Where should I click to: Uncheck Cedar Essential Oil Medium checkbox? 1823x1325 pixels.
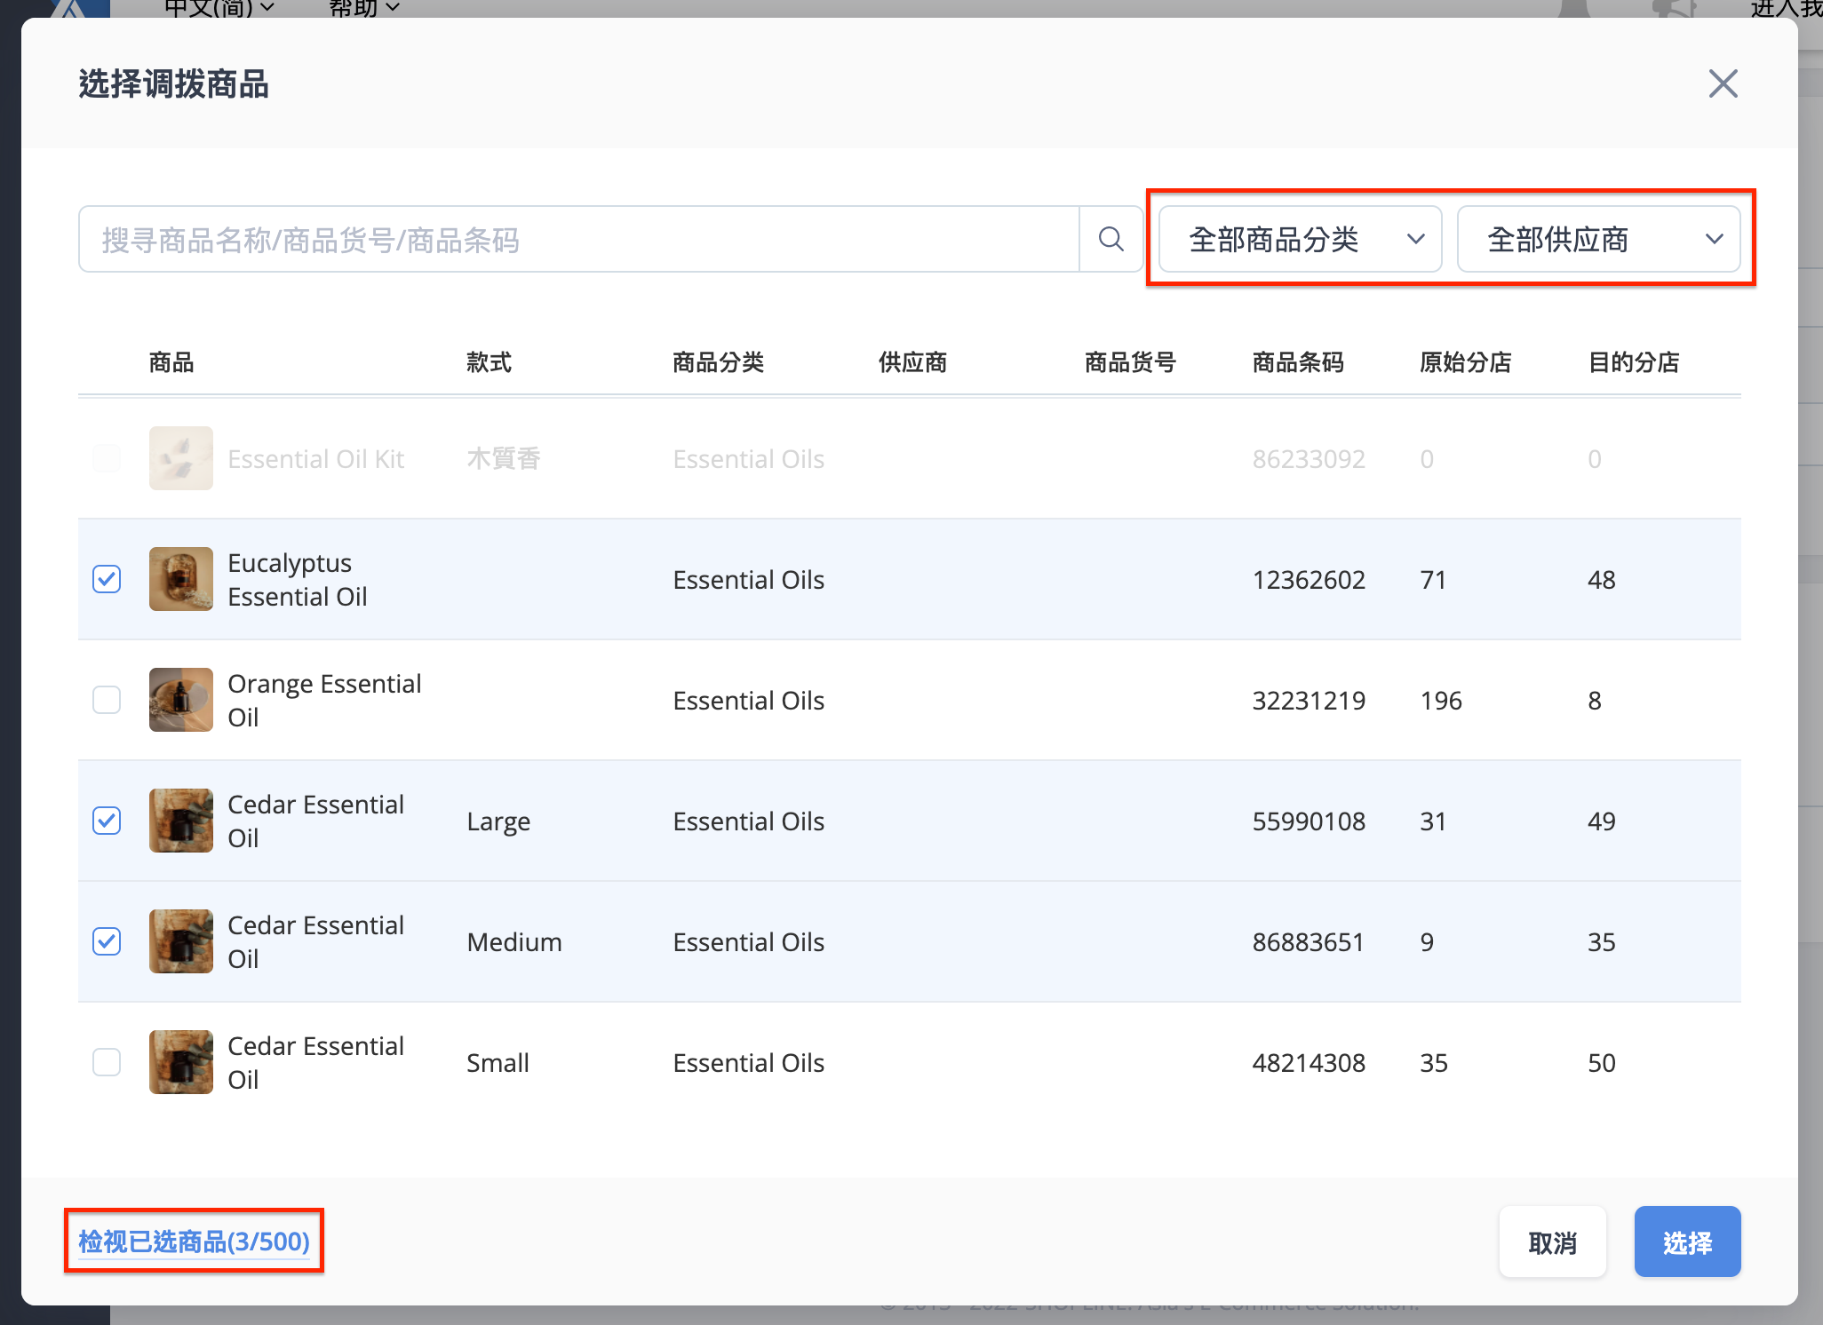click(107, 941)
